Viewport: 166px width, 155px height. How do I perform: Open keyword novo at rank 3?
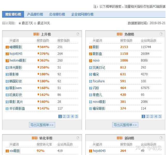(96, 60)
